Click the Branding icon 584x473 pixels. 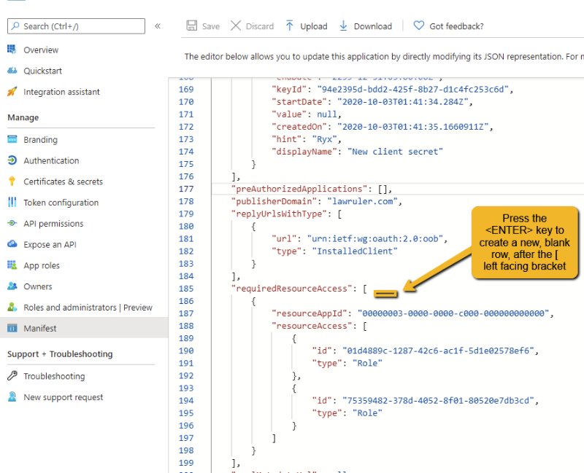pyautogui.click(x=12, y=139)
